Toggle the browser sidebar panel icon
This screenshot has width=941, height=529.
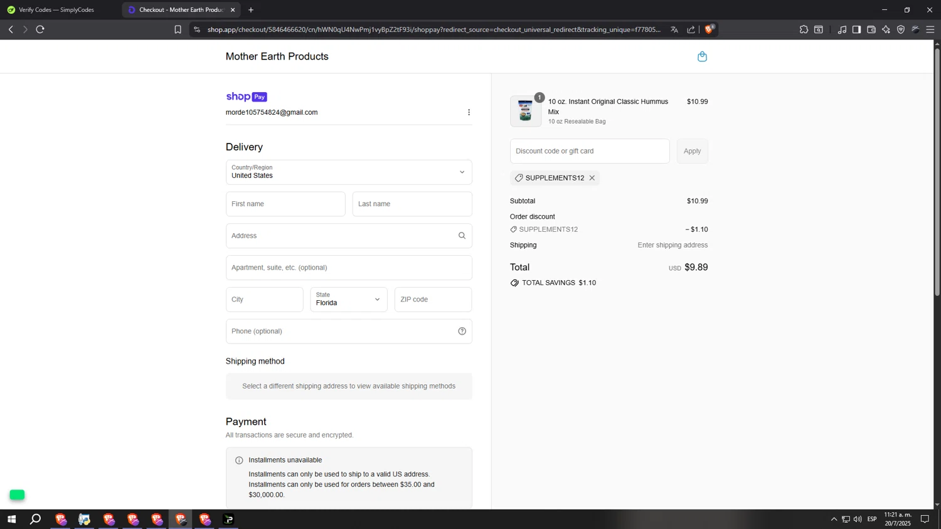856,29
